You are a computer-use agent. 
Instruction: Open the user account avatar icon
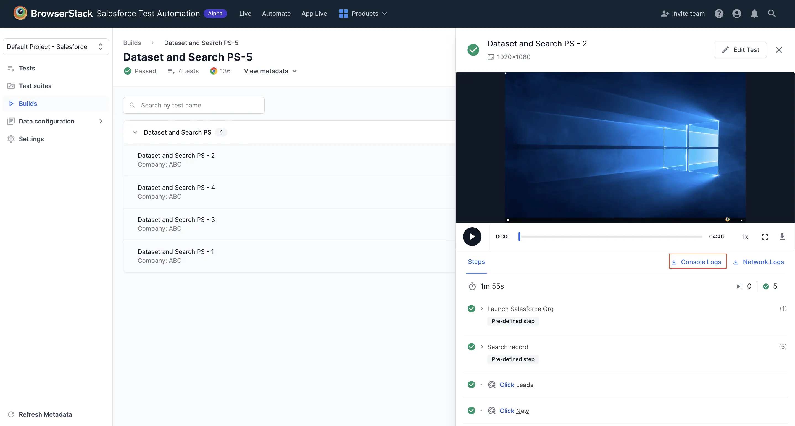click(x=737, y=14)
